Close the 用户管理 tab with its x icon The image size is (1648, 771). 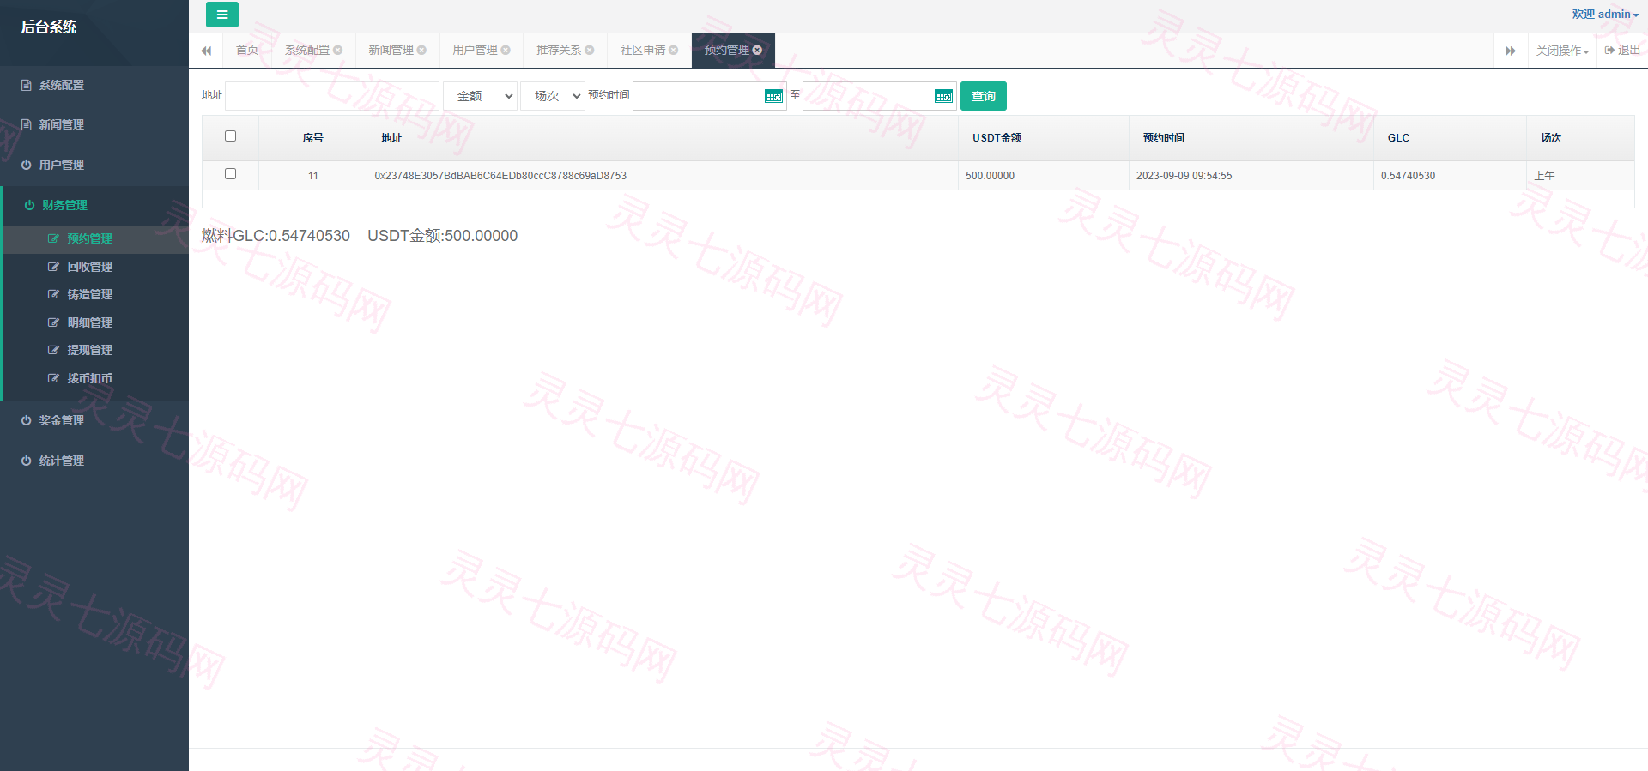(506, 51)
